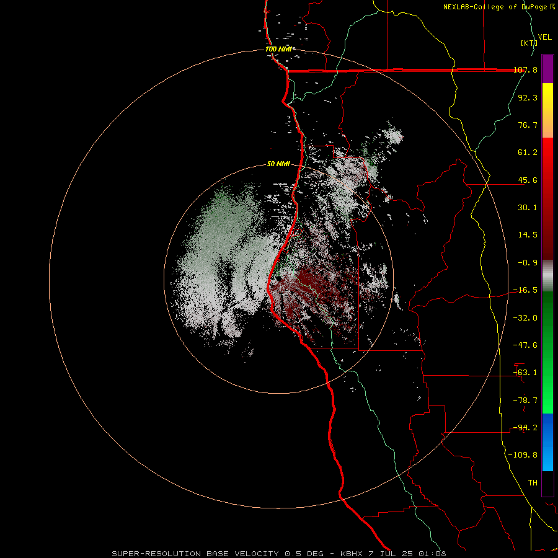Pick the green segment of the color bar

(547, 352)
